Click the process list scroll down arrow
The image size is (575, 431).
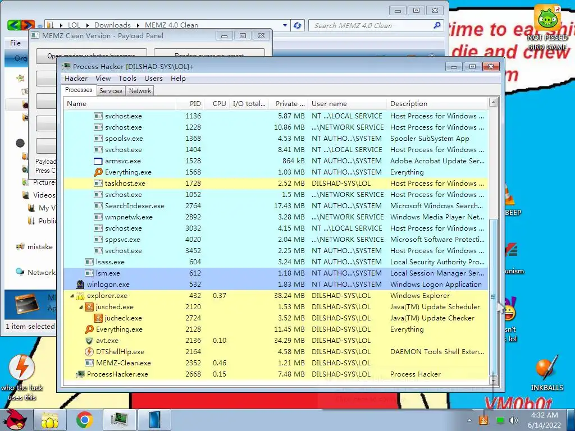(493, 381)
